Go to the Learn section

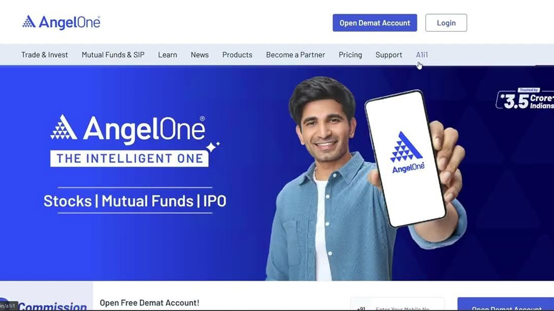(x=168, y=55)
